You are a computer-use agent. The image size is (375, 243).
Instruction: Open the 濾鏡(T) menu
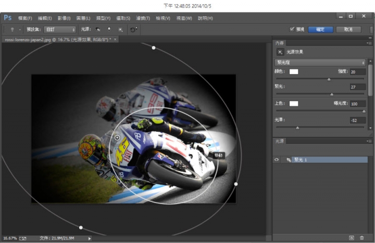click(x=143, y=18)
